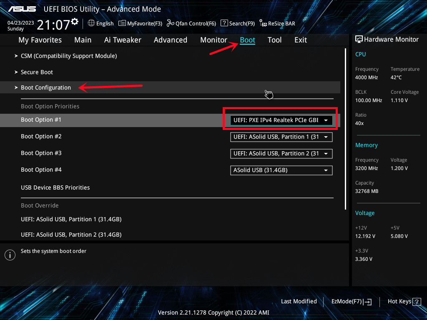Open Boot Option #1 dropdown

pos(281,120)
